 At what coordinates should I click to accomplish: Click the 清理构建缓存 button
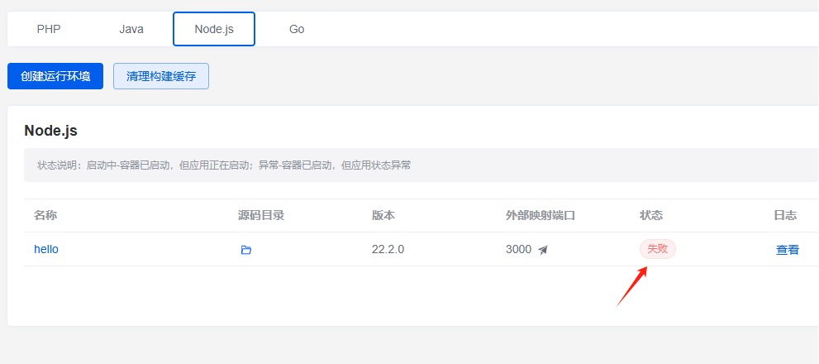click(161, 76)
